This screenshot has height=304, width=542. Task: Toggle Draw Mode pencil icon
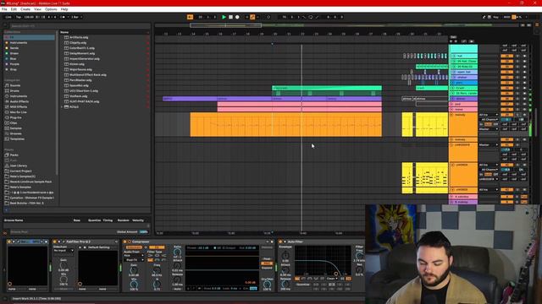(484, 17)
